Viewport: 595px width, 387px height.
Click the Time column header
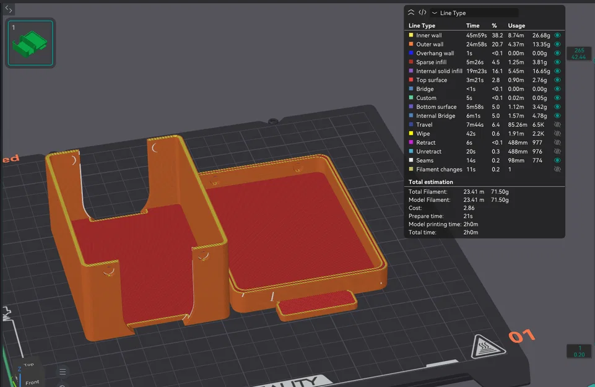(x=473, y=25)
